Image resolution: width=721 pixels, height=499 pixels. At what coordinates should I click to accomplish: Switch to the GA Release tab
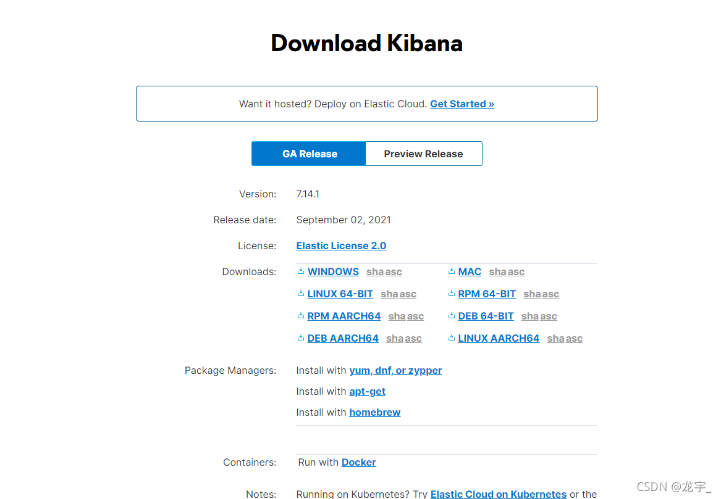coord(308,154)
